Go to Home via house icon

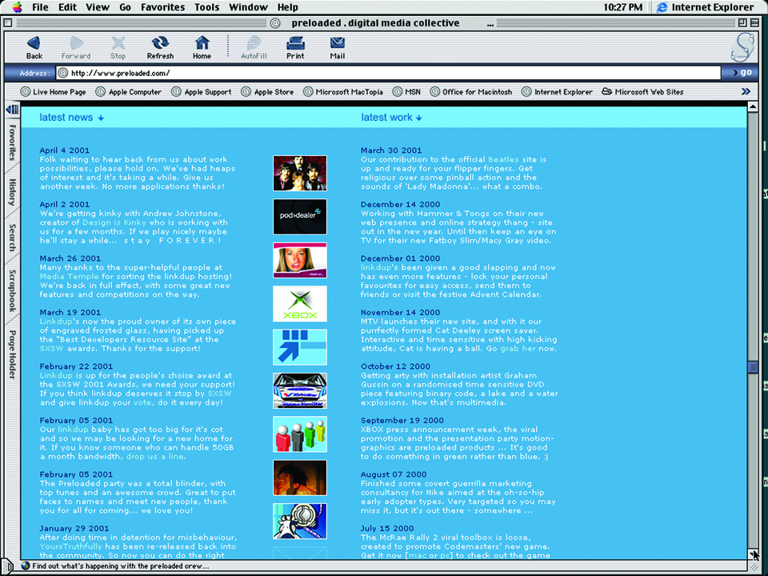202,43
